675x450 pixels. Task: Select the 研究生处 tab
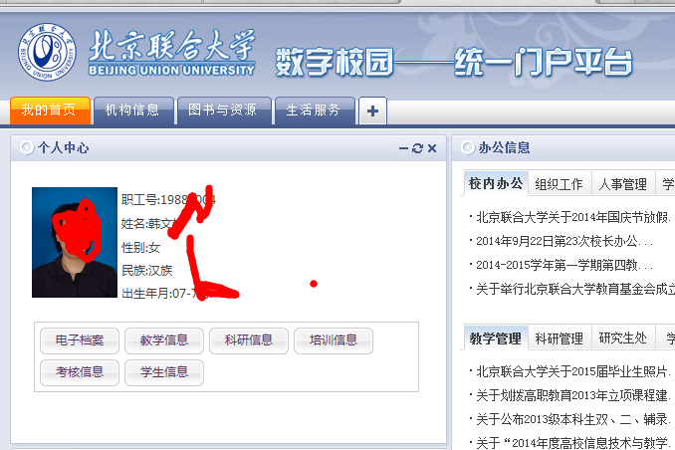click(x=623, y=338)
